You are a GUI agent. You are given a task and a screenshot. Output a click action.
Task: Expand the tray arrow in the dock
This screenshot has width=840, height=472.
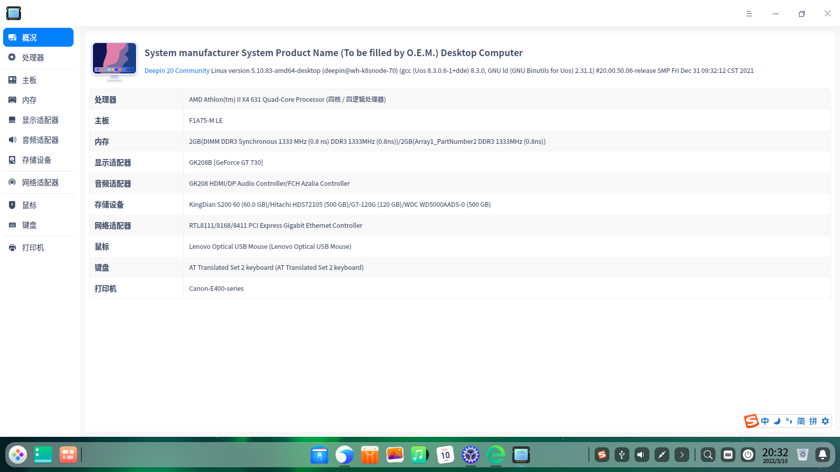(x=682, y=455)
